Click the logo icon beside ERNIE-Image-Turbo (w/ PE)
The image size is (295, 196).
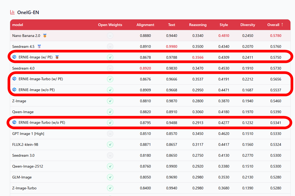coord(14,79)
